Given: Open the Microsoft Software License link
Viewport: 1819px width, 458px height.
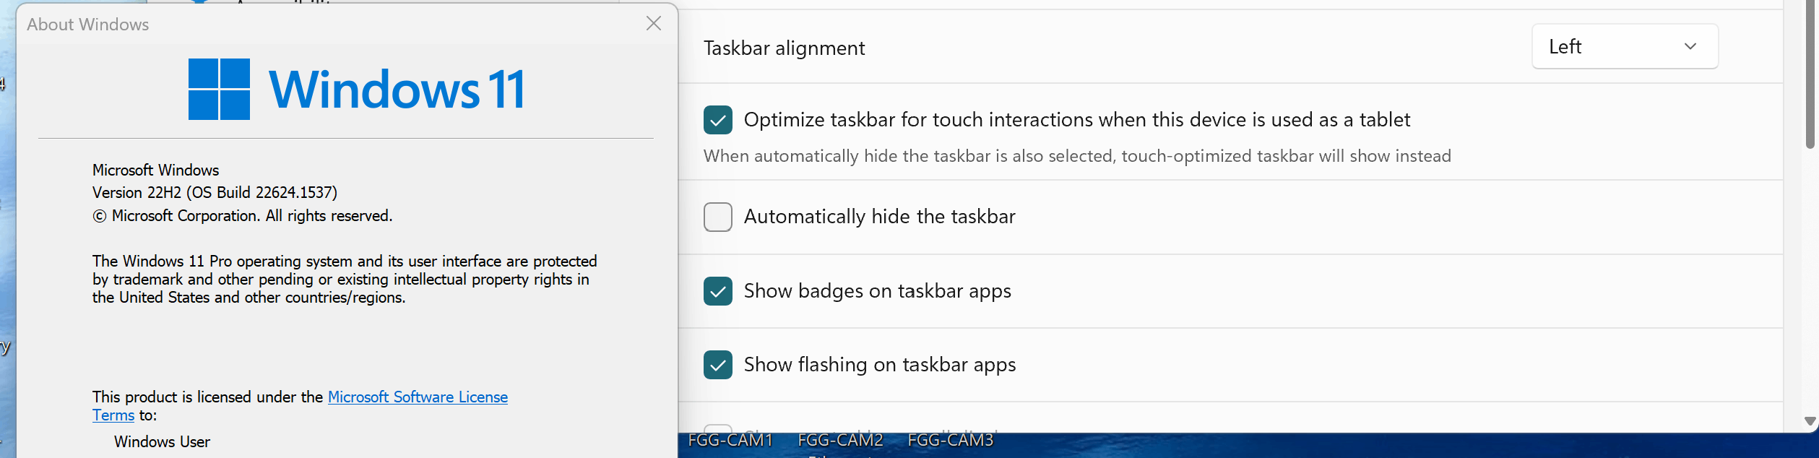Looking at the screenshot, I should point(418,397).
